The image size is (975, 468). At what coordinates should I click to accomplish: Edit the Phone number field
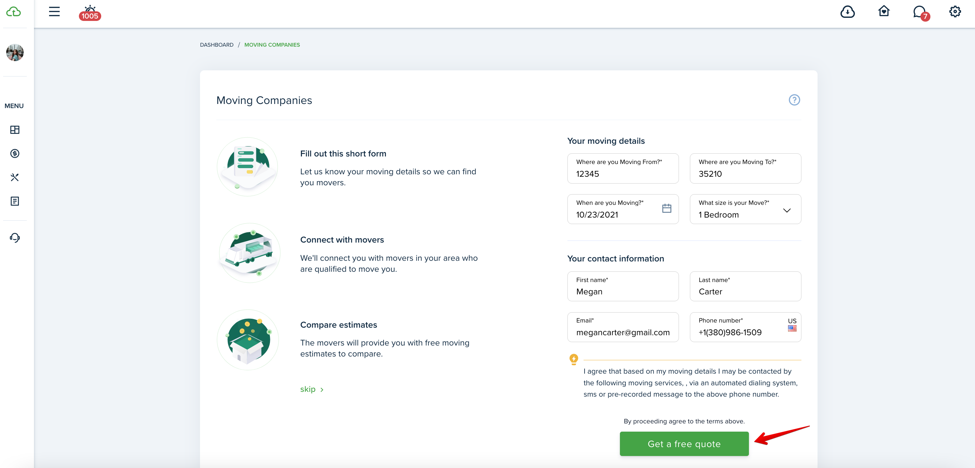(x=745, y=327)
